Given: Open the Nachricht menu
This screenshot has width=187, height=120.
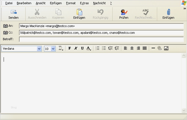Looking at the screenshot, I should tap(99, 3).
